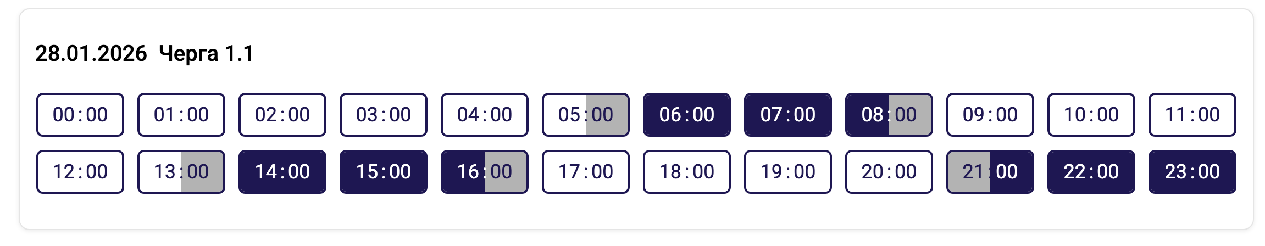Viewport: 1265px width, 246px height.
Task: Select the 21:00 half-gray slot
Action: (990, 172)
